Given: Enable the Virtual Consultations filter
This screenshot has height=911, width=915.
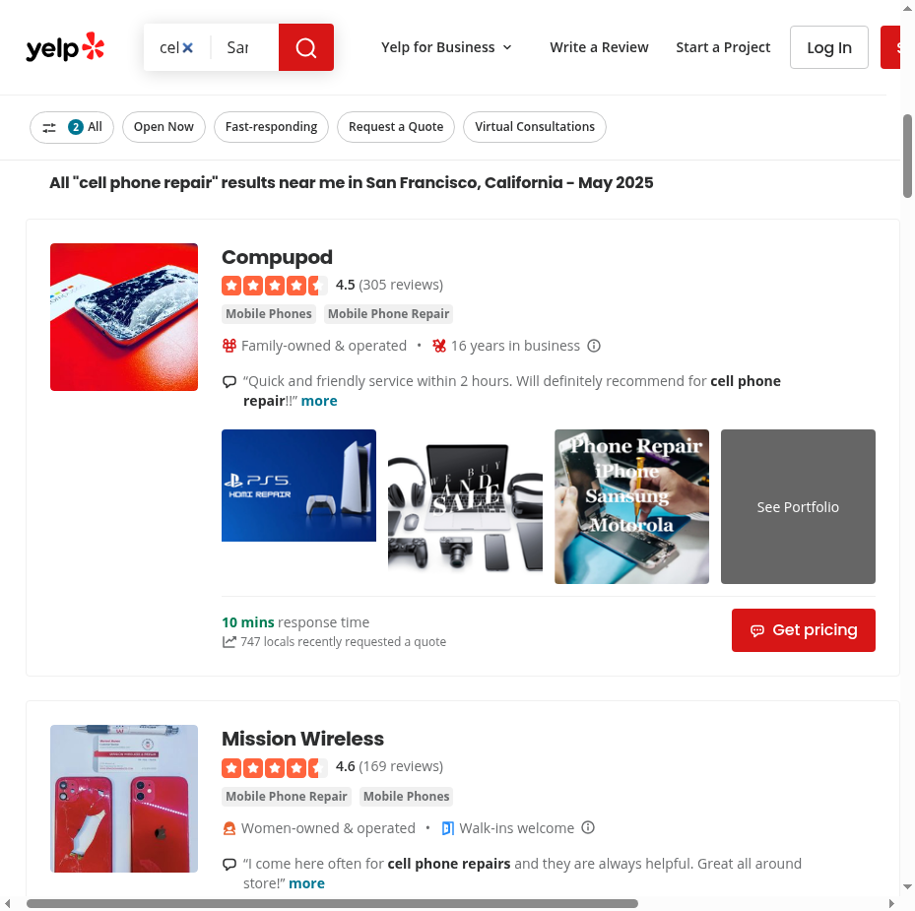Looking at the screenshot, I should [535, 127].
